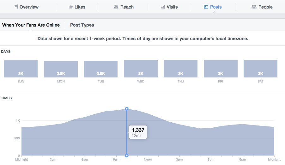Select the SAT day bar
This screenshot has width=285, height=165.
[x=261, y=69]
